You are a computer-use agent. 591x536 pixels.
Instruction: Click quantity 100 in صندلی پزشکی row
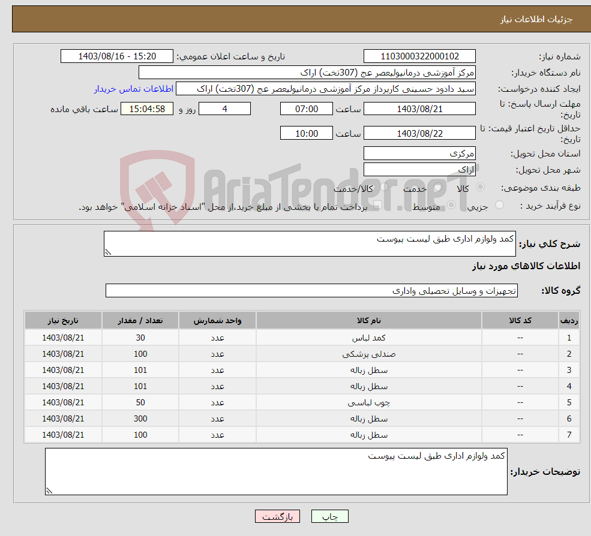pos(140,354)
